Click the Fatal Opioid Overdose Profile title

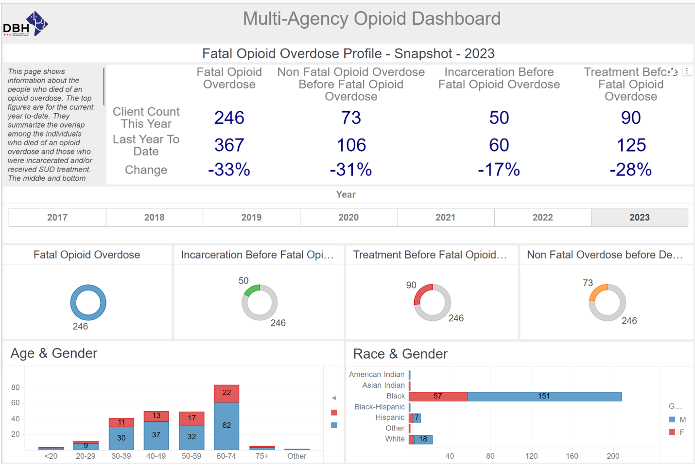[348, 53]
